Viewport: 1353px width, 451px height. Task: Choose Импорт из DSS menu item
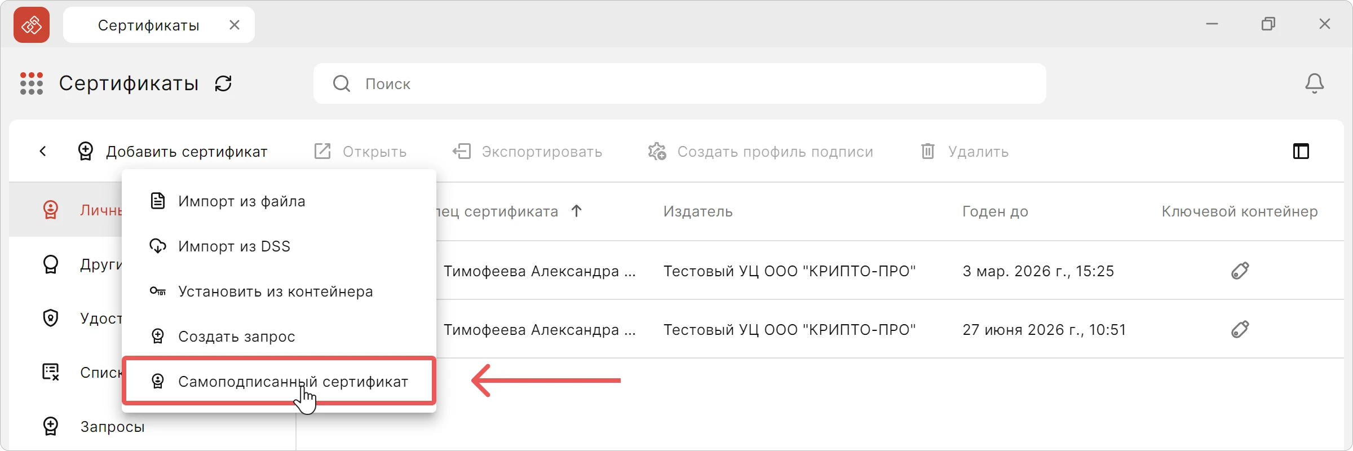pos(279,246)
